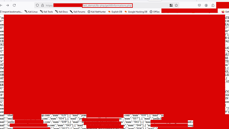Open the QR/grid icon in the address bar
The width and height of the screenshot is (229, 129).
tap(171, 6)
